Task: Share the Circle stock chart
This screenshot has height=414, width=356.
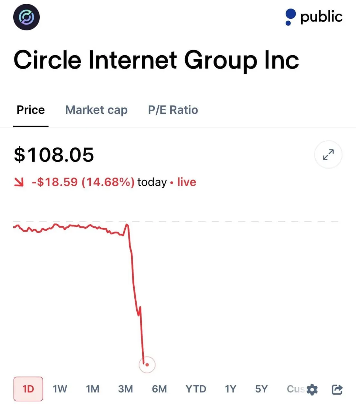Action: 337,389
